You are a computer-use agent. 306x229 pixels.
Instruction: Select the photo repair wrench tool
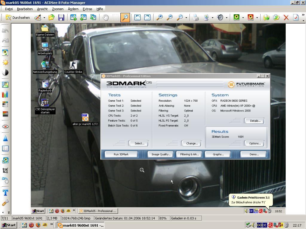click(x=5, y=202)
